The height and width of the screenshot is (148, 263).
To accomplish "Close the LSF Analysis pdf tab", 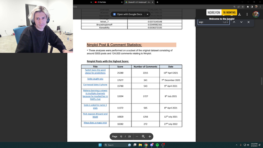I will [x=152, y=2].
